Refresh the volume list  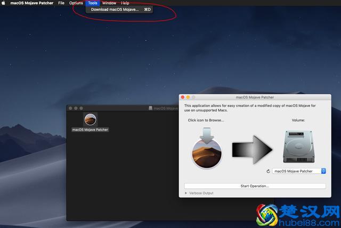[x=268, y=172]
